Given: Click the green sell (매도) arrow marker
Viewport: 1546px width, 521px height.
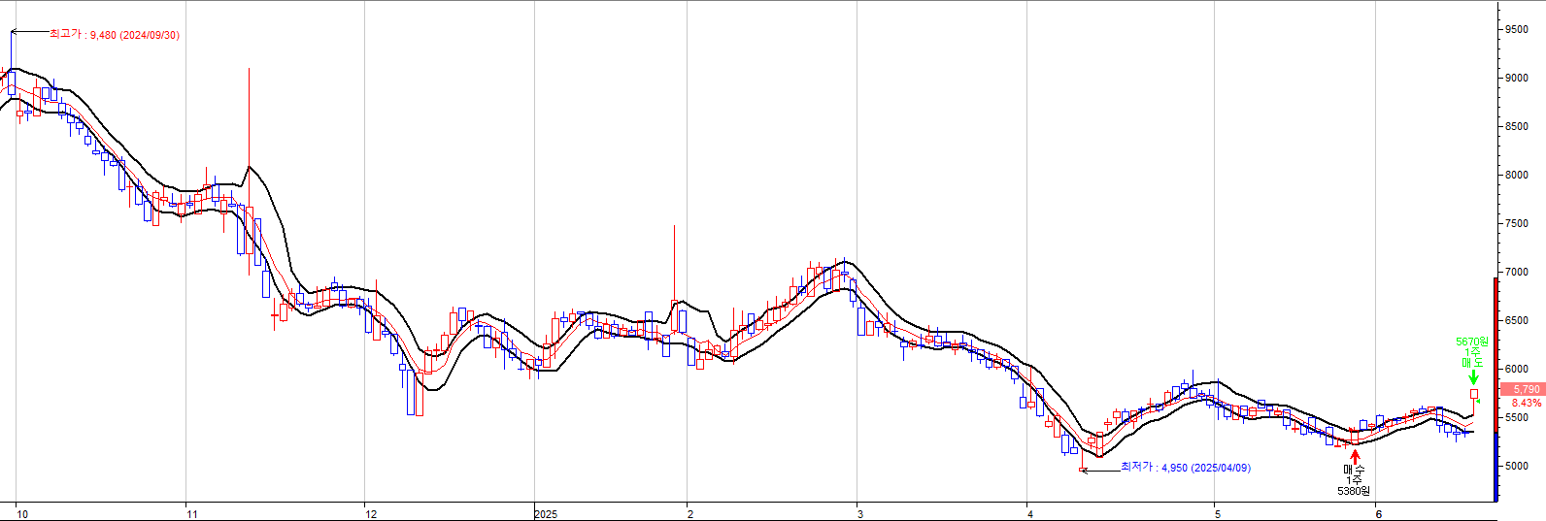Looking at the screenshot, I should tap(1474, 377).
